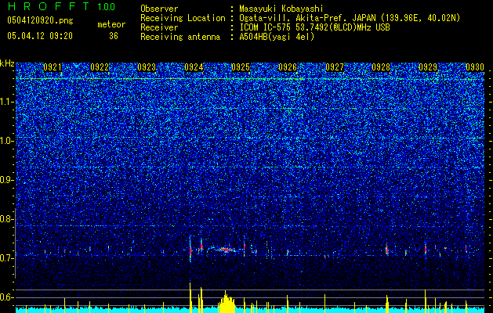Click the 0930 time marker
Image resolution: width=493 pixels, height=313 pixels.
click(x=475, y=67)
